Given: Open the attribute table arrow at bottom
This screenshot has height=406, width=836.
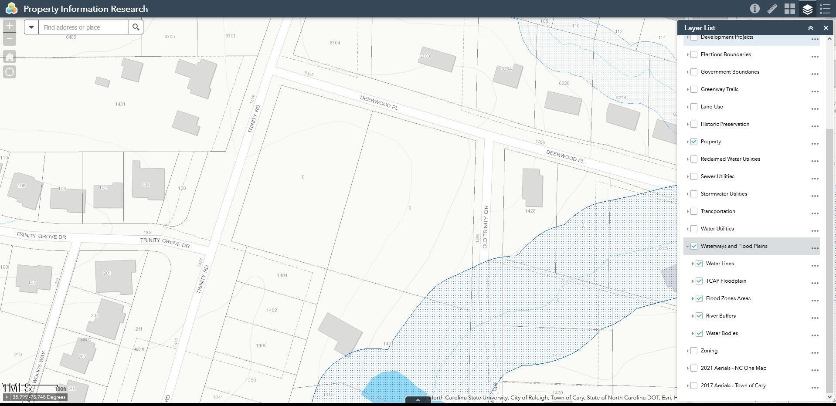Looking at the screenshot, I should coord(418,399).
